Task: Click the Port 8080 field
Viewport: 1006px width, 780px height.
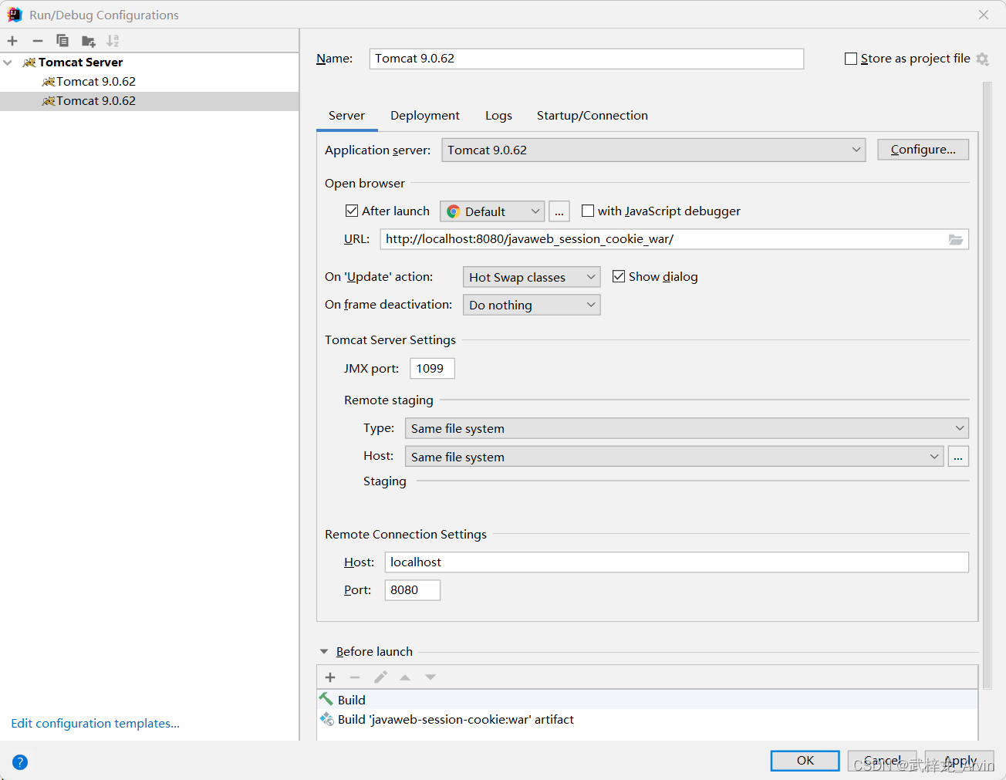Action: [x=413, y=590]
